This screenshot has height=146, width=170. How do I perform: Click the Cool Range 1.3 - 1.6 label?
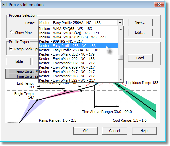[130, 120]
